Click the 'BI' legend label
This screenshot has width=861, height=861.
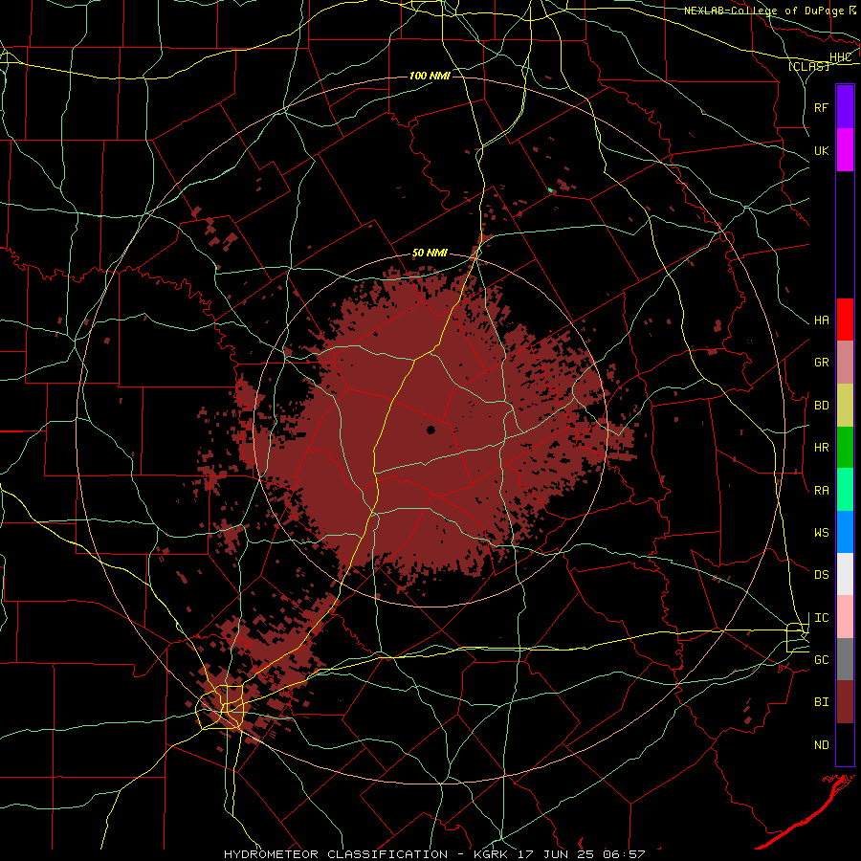pyautogui.click(x=822, y=702)
